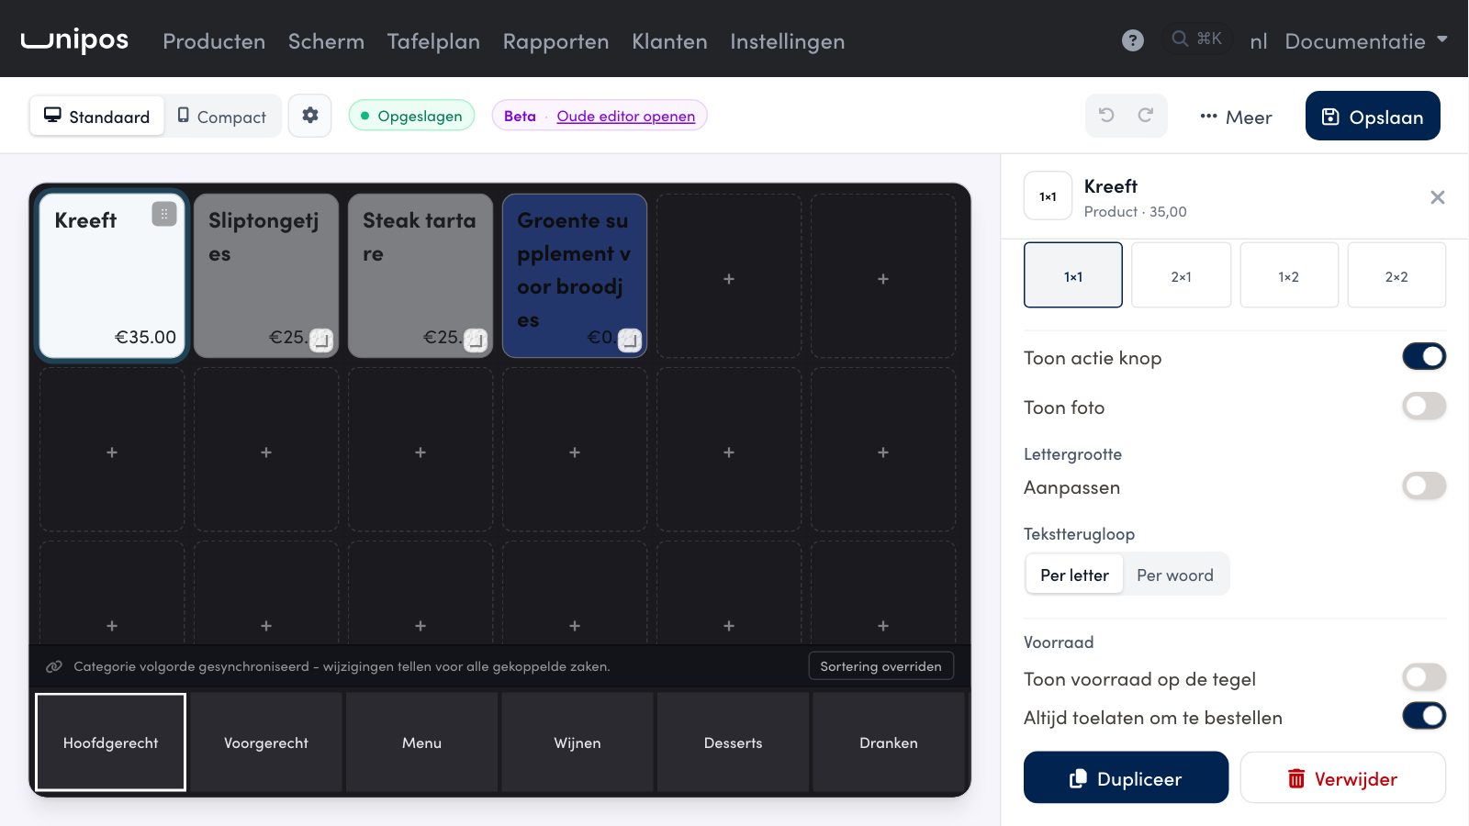
Task: Click resize handle on Groente supplement tile
Action: 630,340
